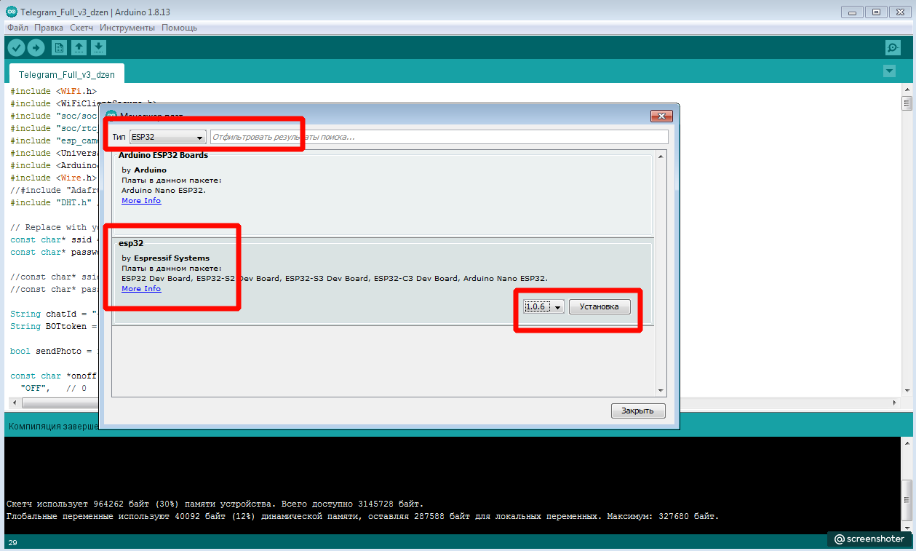Create a new sketch with New icon

59,48
